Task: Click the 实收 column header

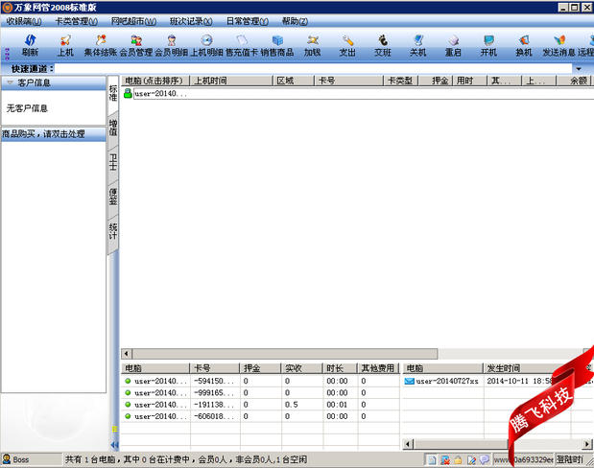Action: (x=301, y=368)
